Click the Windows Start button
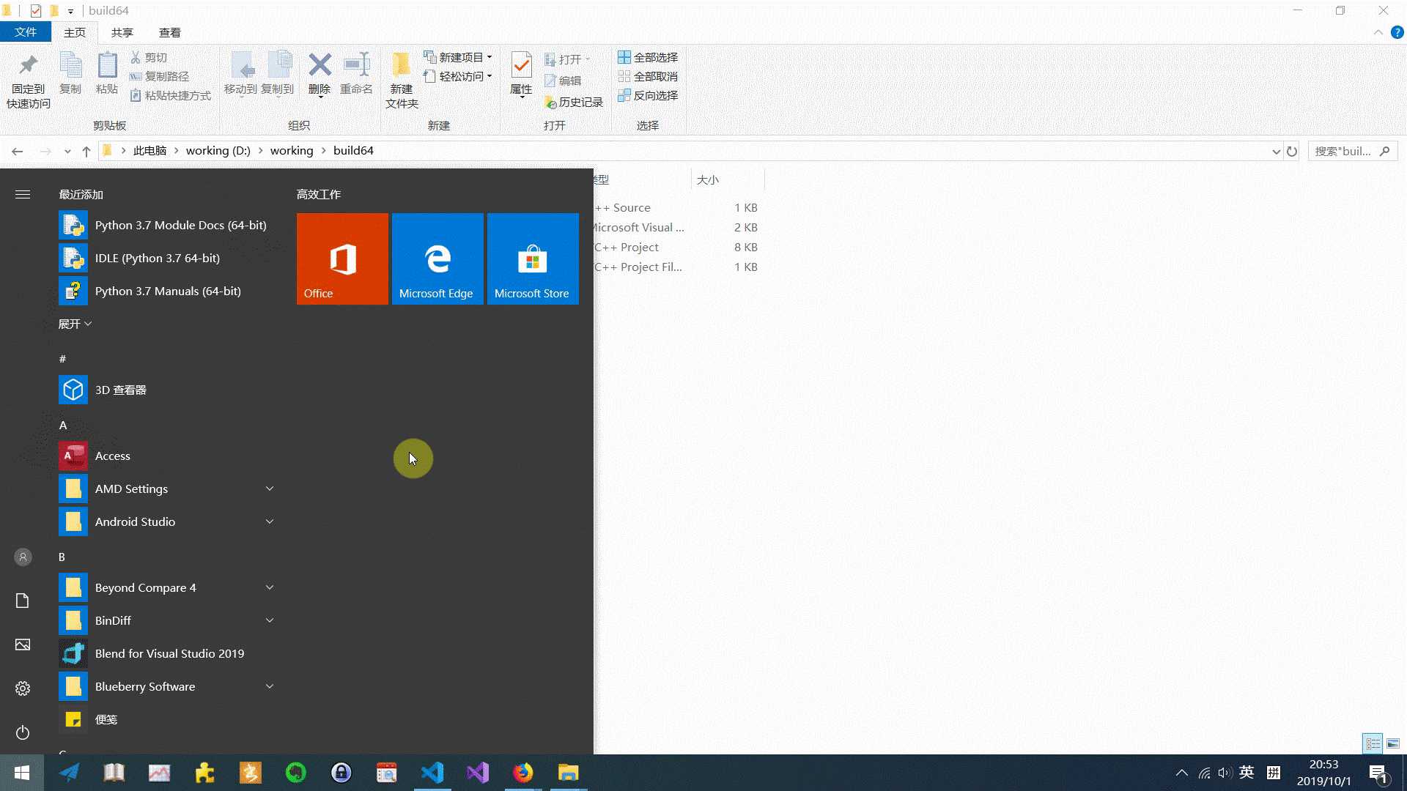1407x791 pixels. (22, 773)
